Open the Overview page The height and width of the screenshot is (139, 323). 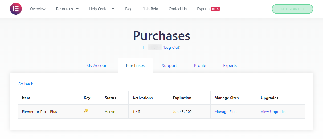[x=38, y=9]
